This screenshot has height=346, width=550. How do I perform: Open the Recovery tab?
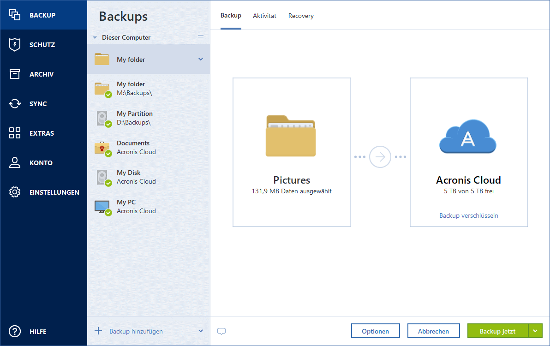pyautogui.click(x=300, y=16)
